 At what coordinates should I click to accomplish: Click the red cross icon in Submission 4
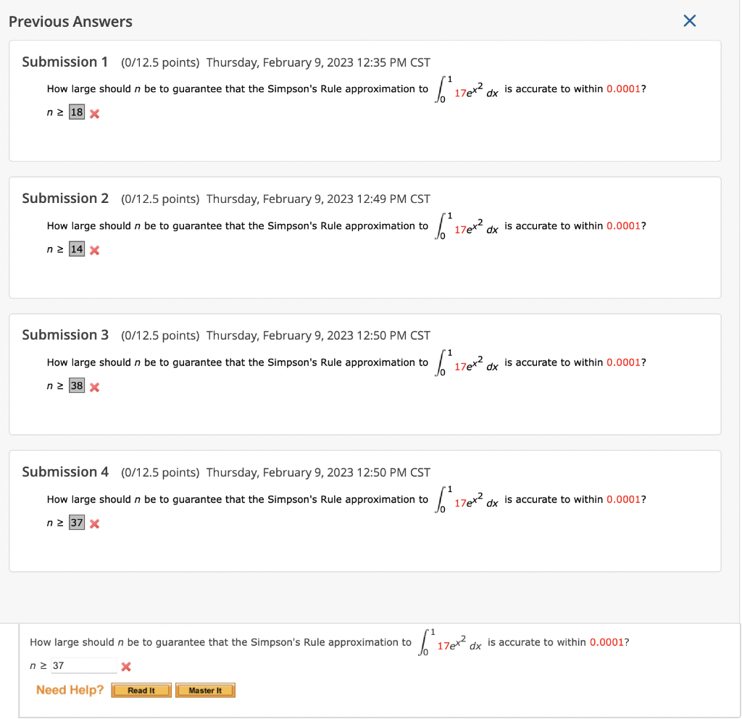[93, 523]
